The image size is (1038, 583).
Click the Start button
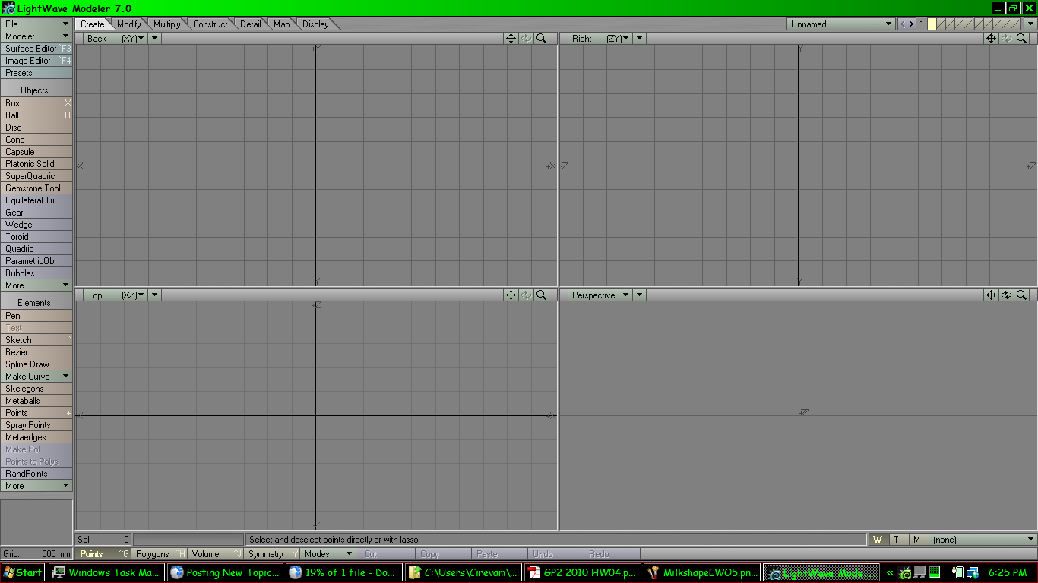click(24, 572)
